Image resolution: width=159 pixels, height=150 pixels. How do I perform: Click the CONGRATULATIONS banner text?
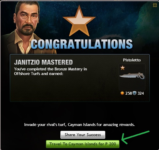click(82, 44)
